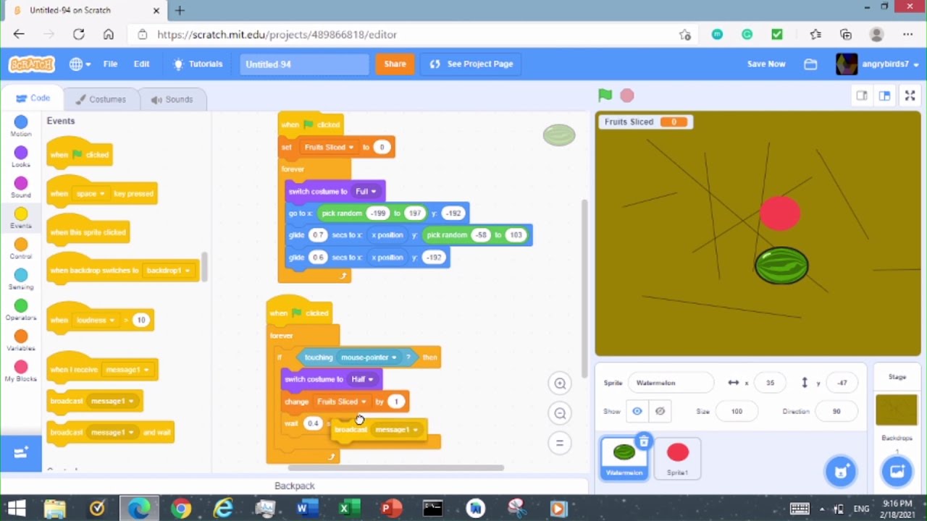Viewport: 927px width, 521px height.
Task: Open the Backpack panel
Action: pyautogui.click(x=295, y=486)
